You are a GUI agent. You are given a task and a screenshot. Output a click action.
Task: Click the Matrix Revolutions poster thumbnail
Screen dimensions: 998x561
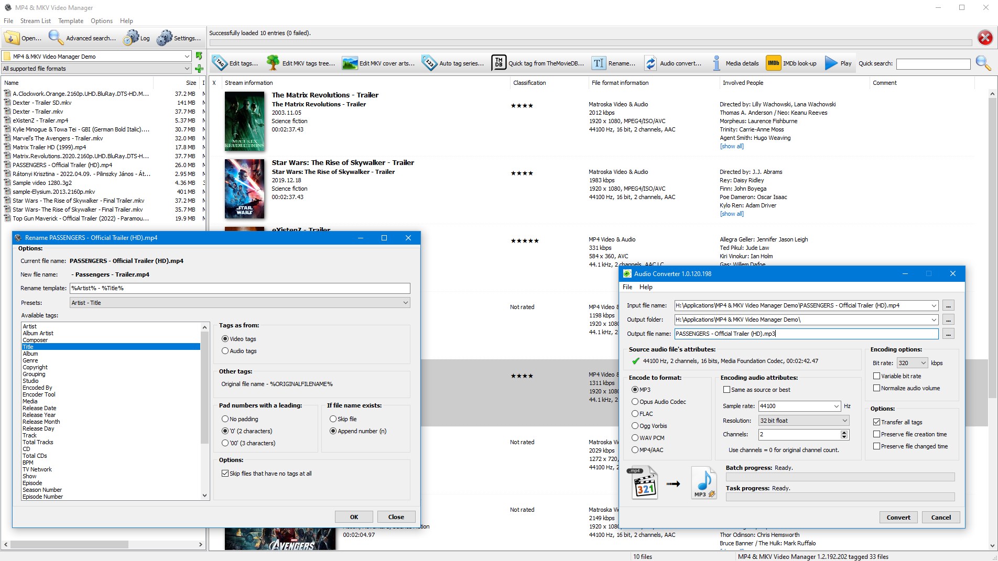point(244,122)
